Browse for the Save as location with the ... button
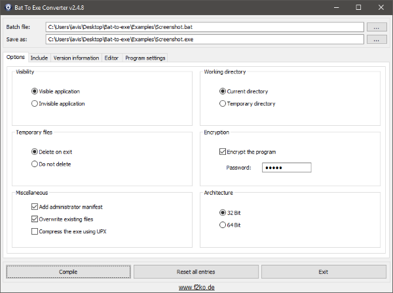This screenshot has width=393, height=293. (x=377, y=39)
